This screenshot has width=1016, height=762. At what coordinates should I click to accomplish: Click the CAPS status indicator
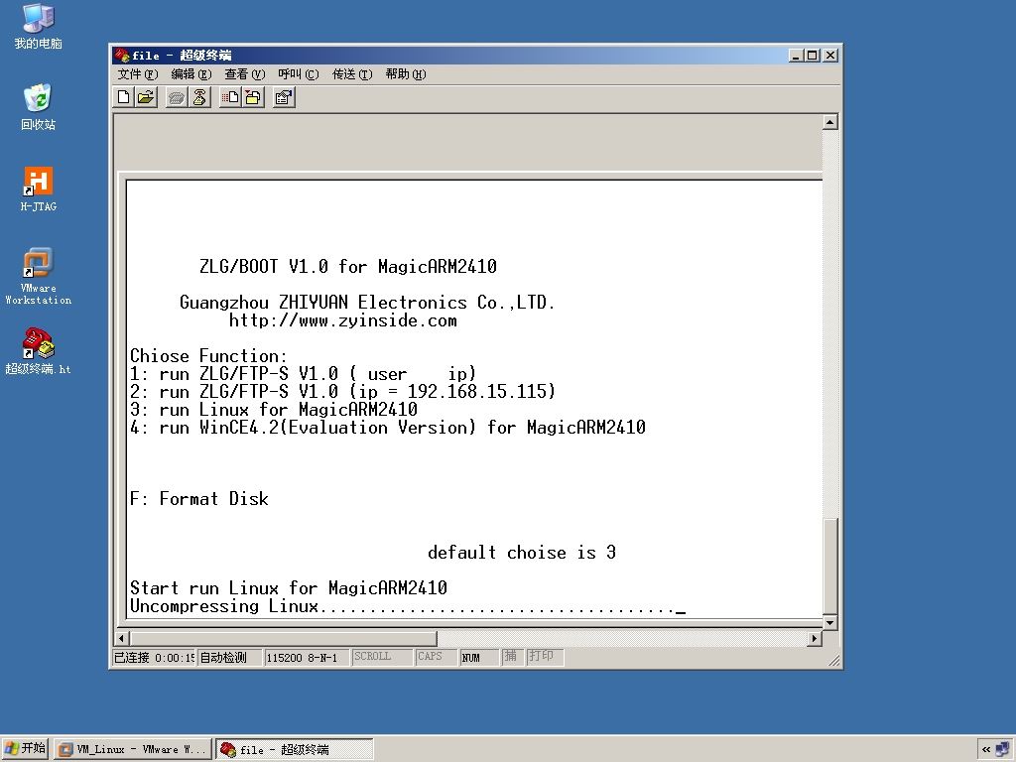tap(436, 657)
